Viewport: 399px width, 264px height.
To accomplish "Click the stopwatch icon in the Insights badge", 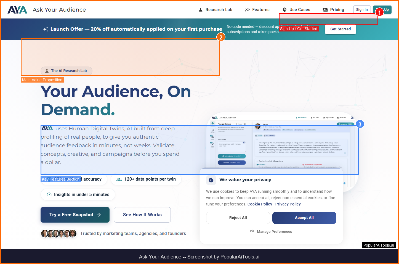I will (x=49, y=195).
